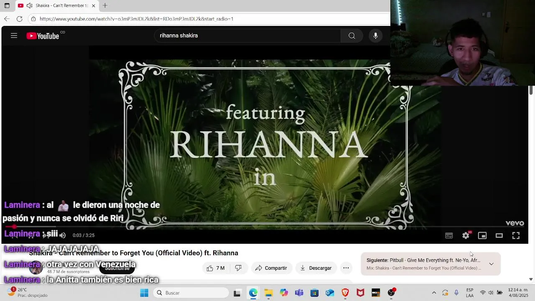Open the tab actions menu icon

click(7, 5)
